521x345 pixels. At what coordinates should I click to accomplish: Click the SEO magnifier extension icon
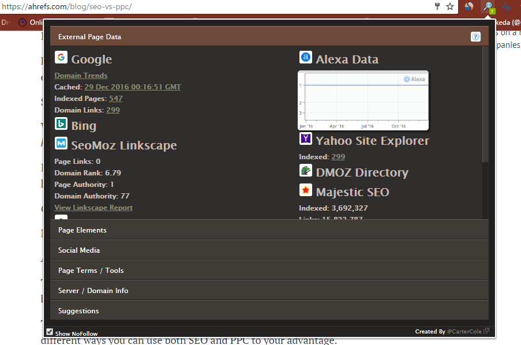pyautogui.click(x=488, y=7)
